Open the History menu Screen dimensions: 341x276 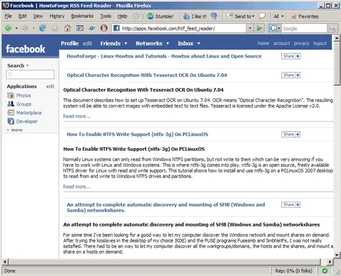(x=57, y=16)
